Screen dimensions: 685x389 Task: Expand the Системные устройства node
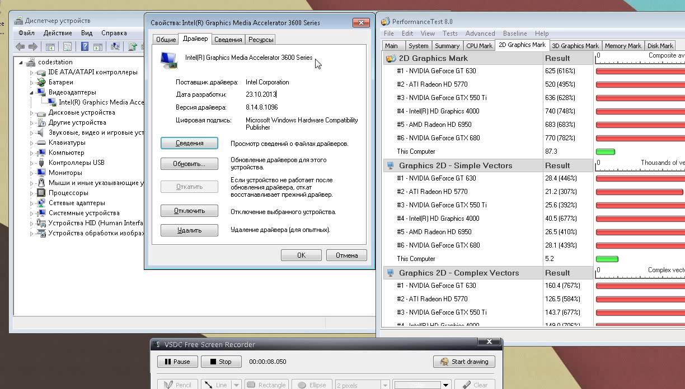click(32, 213)
